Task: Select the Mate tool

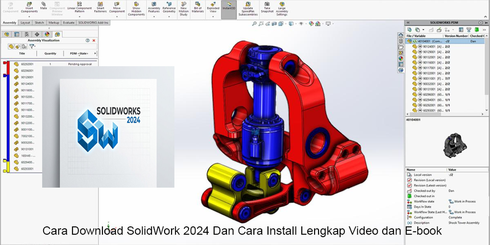Action: (44, 5)
